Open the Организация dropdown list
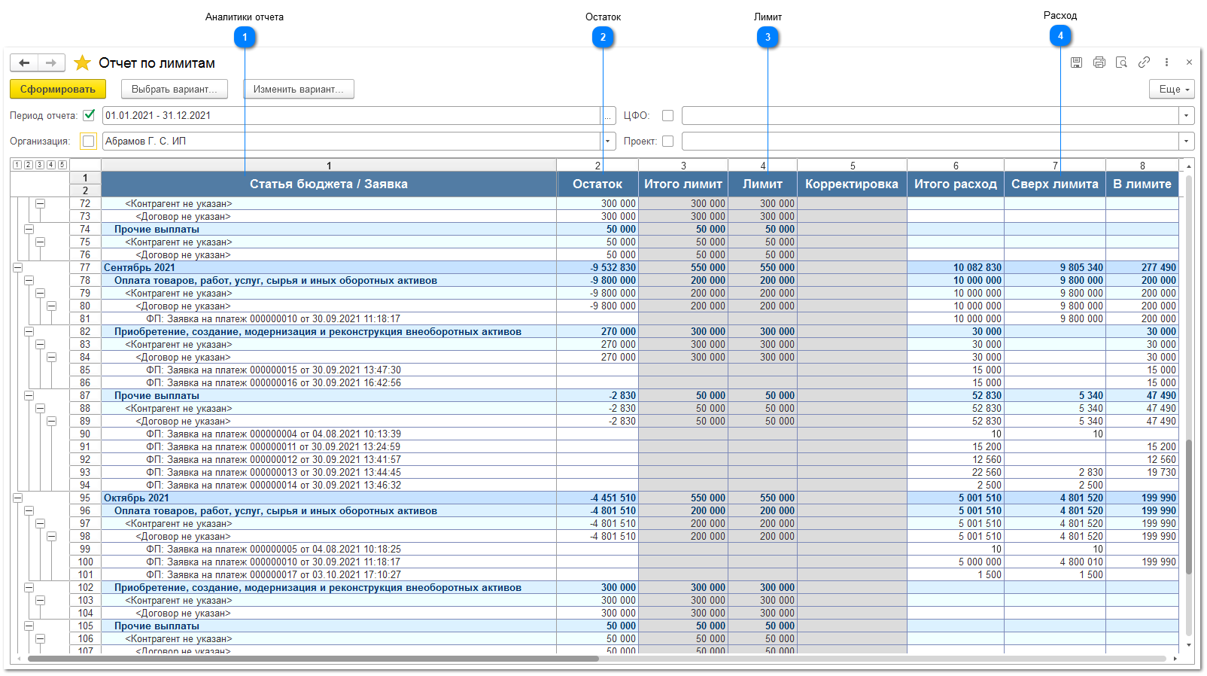1207x676 pixels. click(x=608, y=141)
